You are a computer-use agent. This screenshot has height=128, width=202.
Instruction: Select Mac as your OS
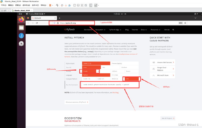110,67
